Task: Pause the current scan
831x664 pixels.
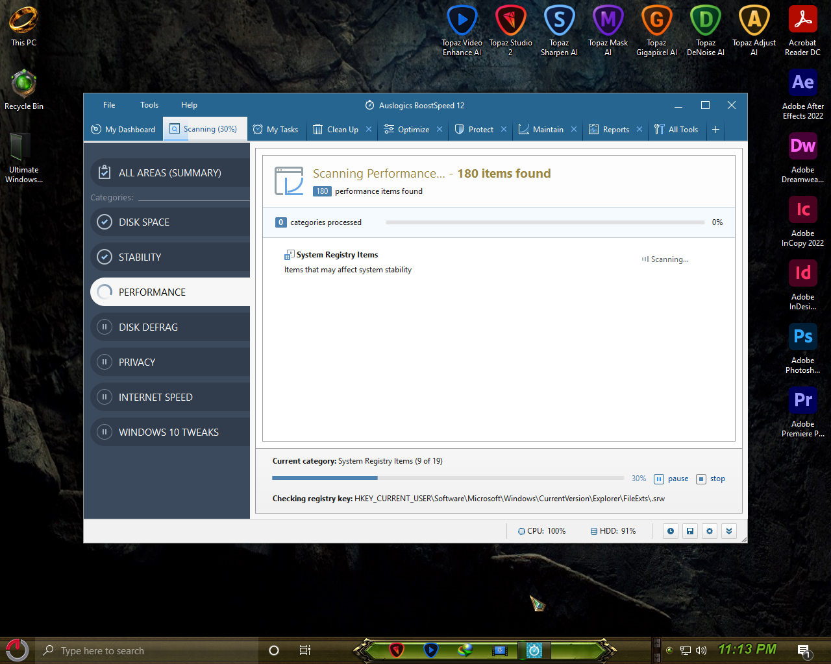Action: (x=671, y=479)
